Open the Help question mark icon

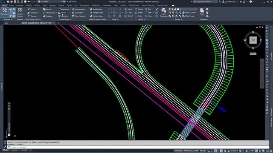(250, 2)
